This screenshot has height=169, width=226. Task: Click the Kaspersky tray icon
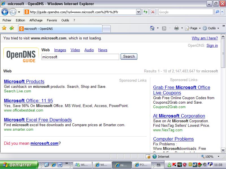(x=174, y=165)
